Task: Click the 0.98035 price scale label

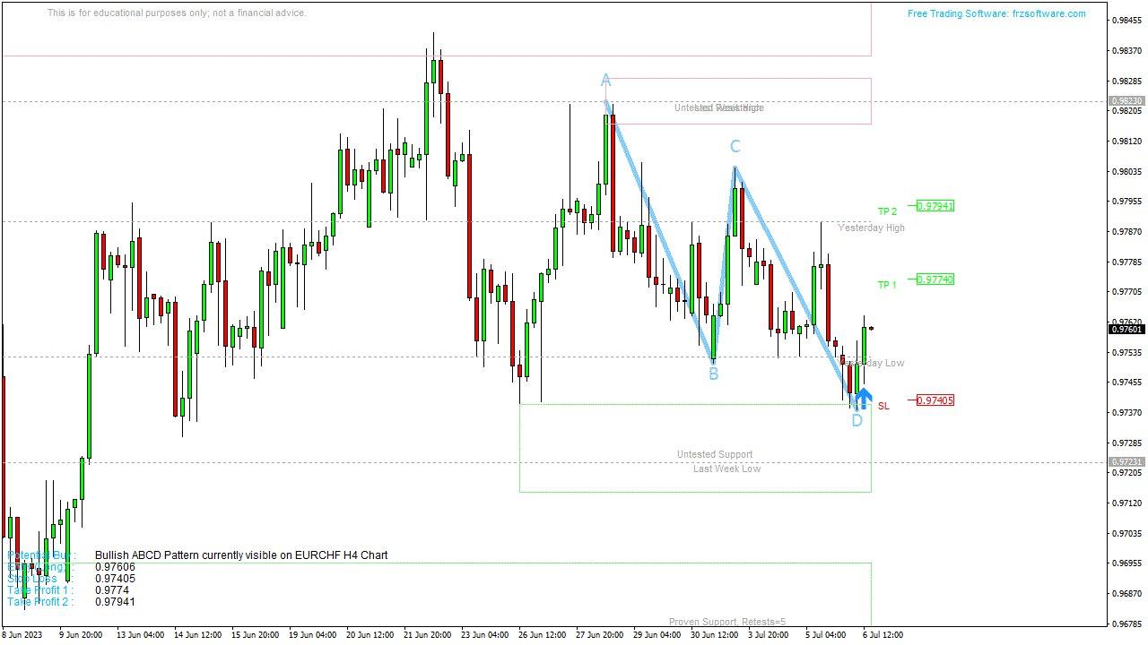Action: 1126,171
